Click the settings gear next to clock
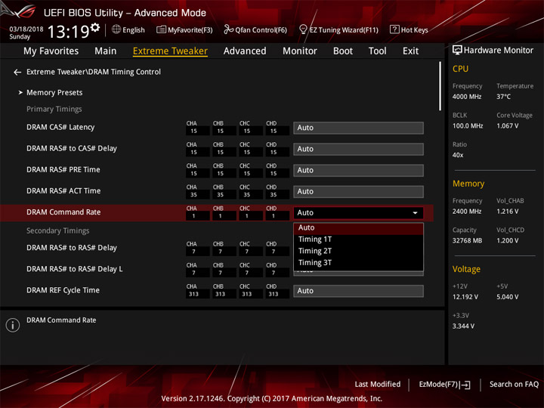The height and width of the screenshot is (408, 544). [95, 27]
